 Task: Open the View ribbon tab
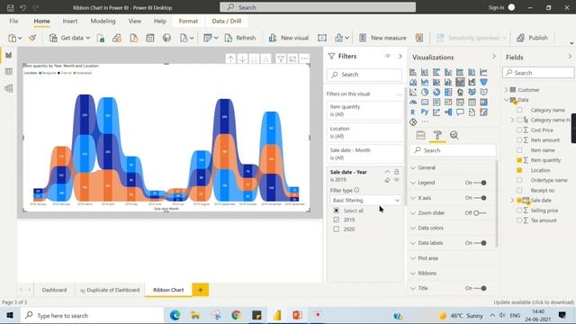[135, 22]
